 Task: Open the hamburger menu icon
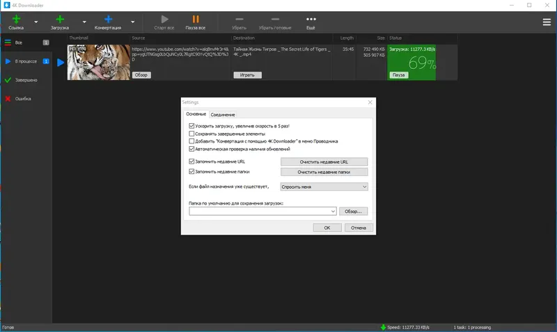click(x=547, y=22)
